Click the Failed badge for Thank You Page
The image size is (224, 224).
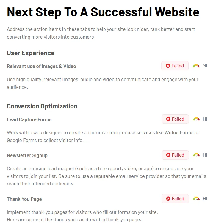(x=175, y=198)
